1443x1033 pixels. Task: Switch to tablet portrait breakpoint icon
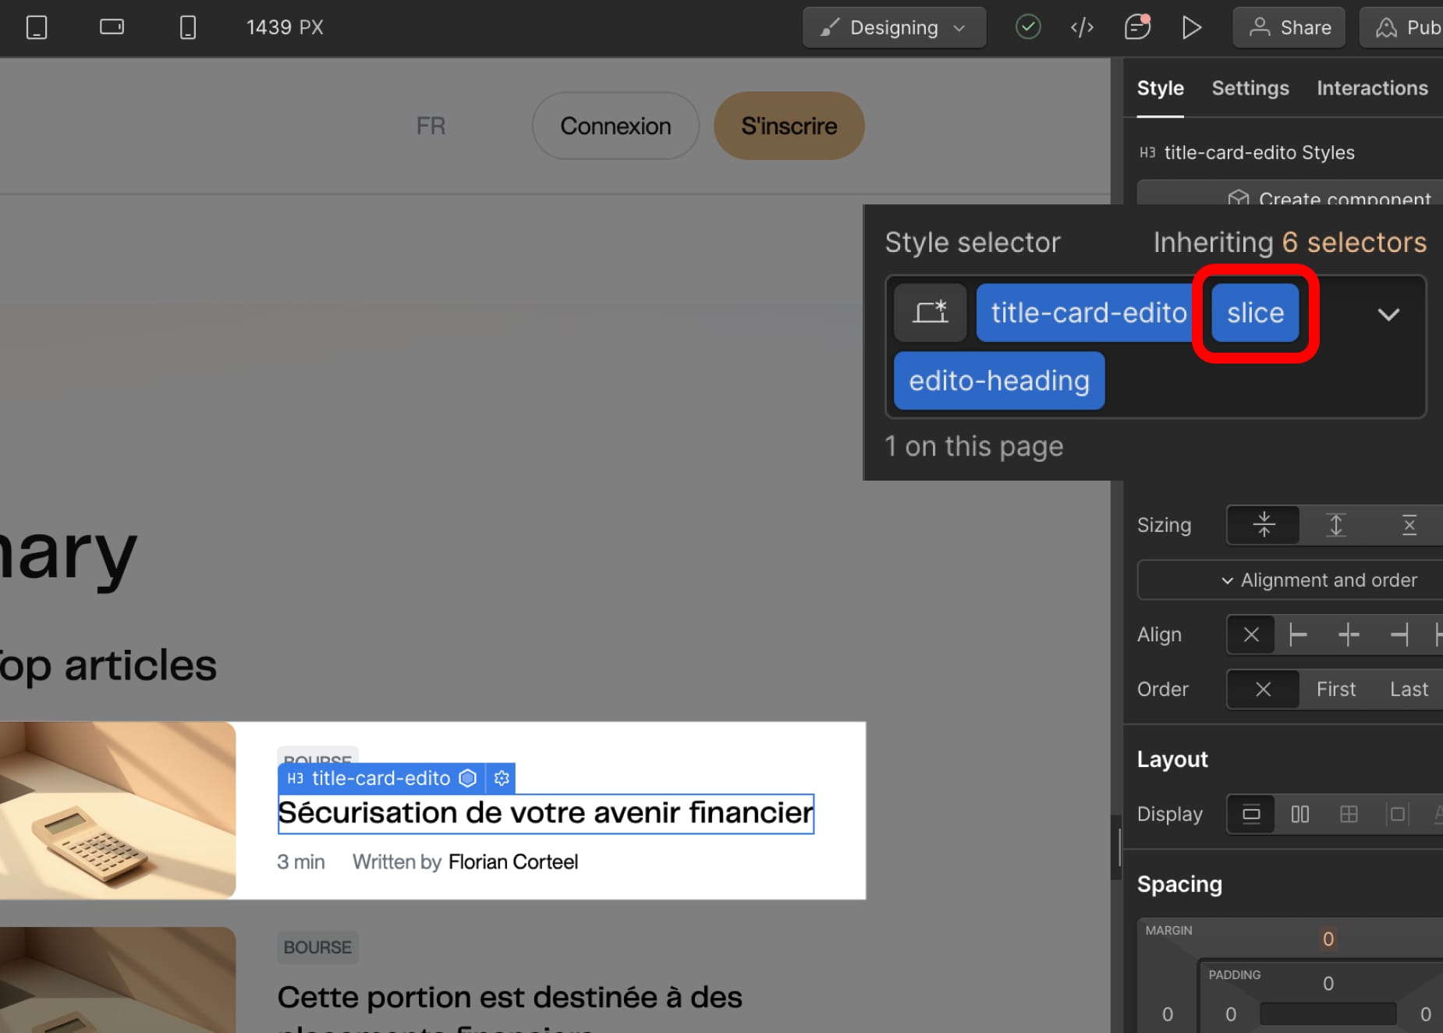click(37, 27)
